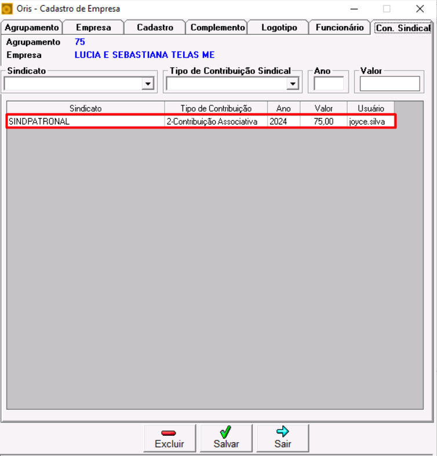Click the Tipo de Contribuição column header
This screenshot has height=456, width=437.
pyautogui.click(x=216, y=108)
